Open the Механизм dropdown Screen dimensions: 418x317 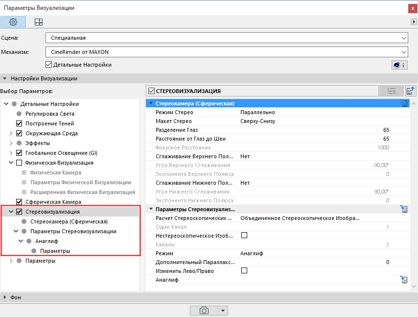(x=227, y=52)
